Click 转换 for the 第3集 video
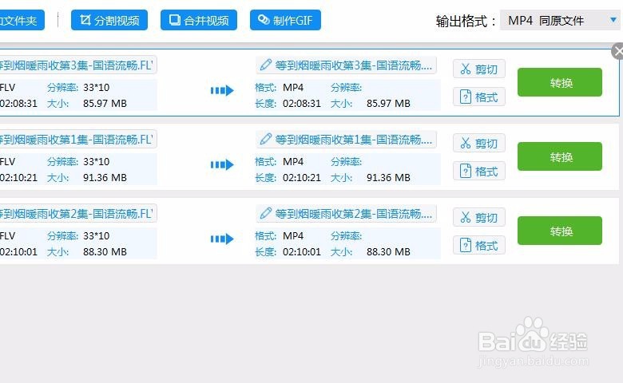The width and height of the screenshot is (623, 383). (559, 82)
